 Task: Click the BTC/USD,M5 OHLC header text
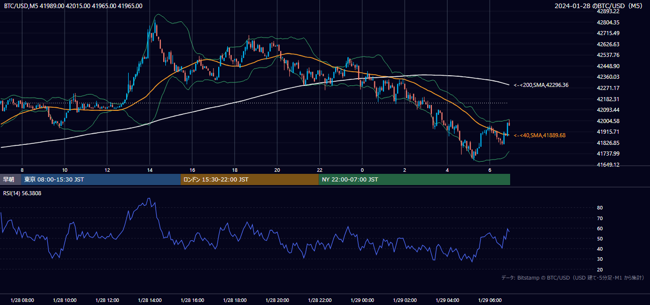73,6
